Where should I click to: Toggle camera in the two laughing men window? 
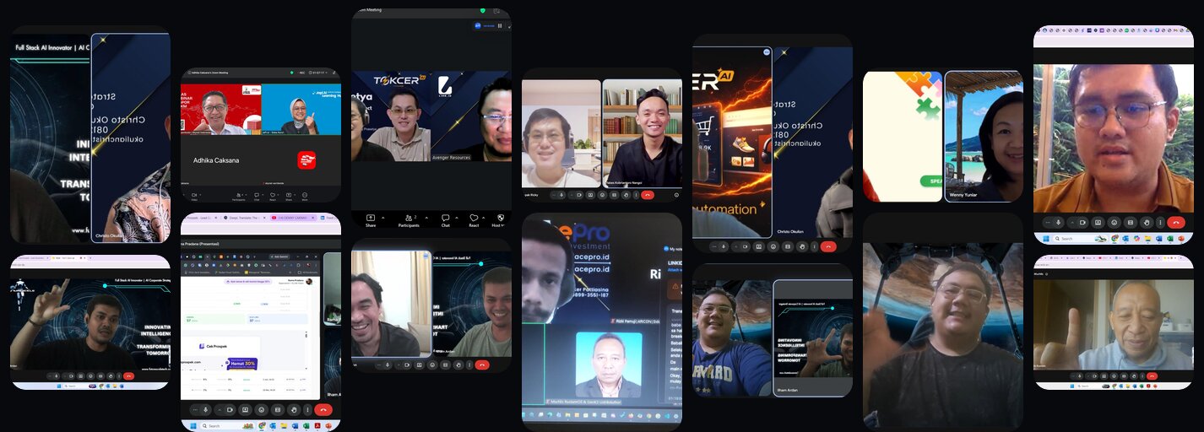pyautogui.click(x=407, y=365)
